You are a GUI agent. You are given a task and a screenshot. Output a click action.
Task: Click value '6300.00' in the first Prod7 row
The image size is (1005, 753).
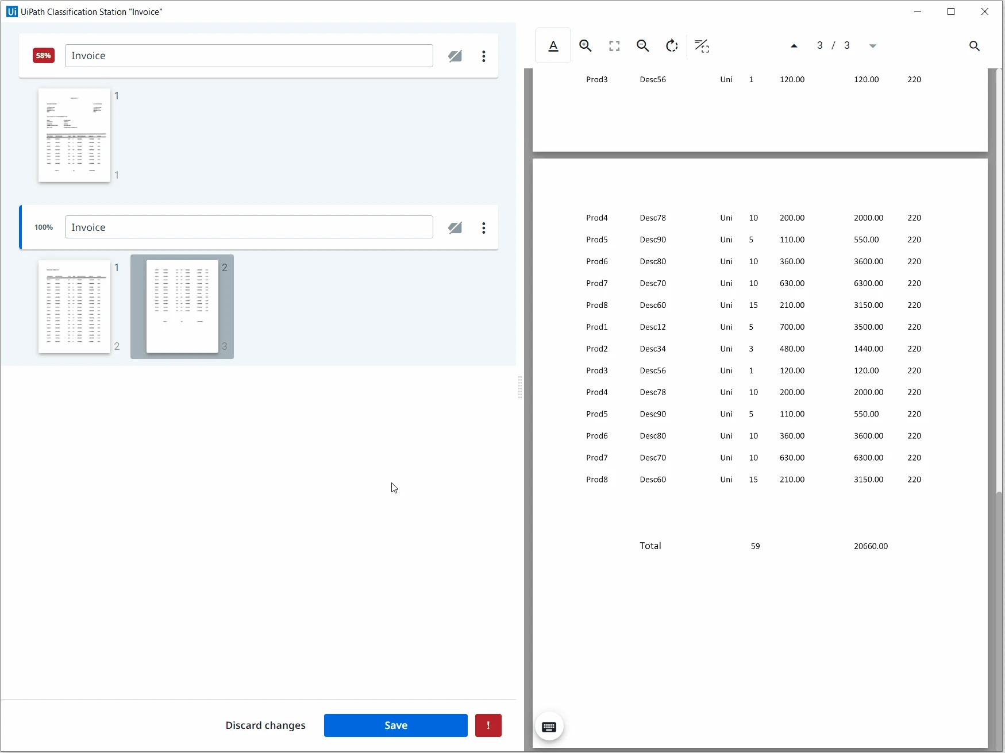coord(868,283)
